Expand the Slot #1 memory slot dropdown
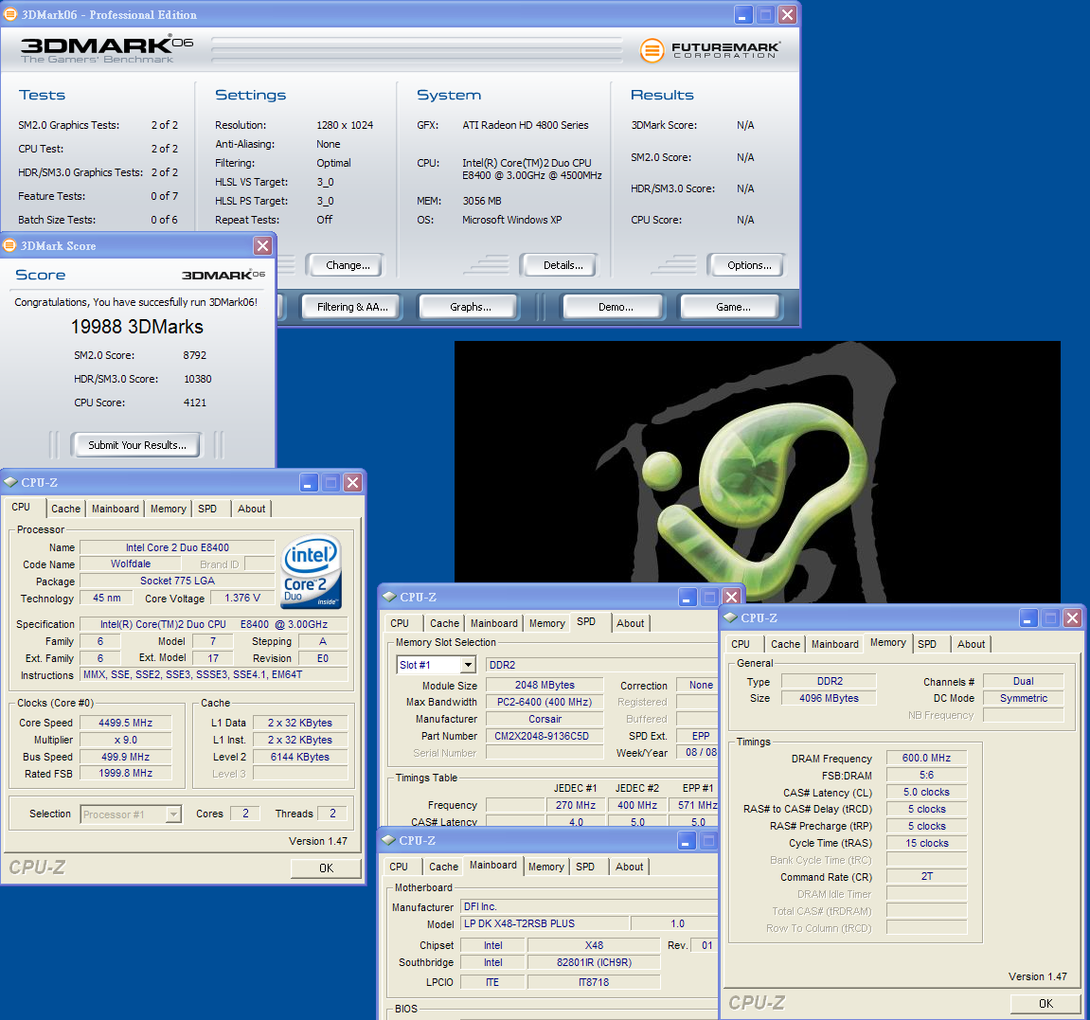 point(468,665)
